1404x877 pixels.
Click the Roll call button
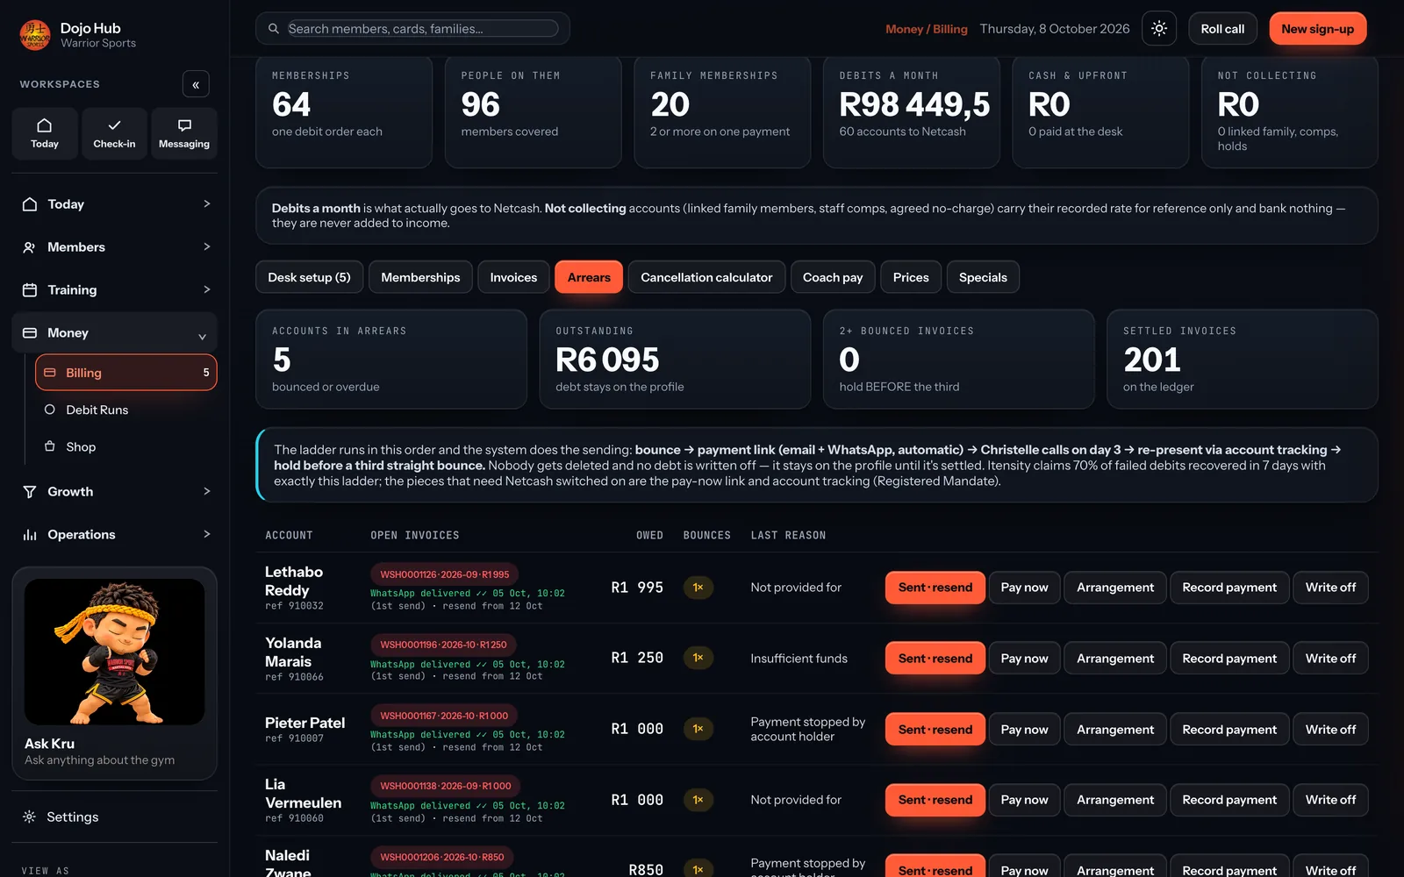coord(1222,29)
